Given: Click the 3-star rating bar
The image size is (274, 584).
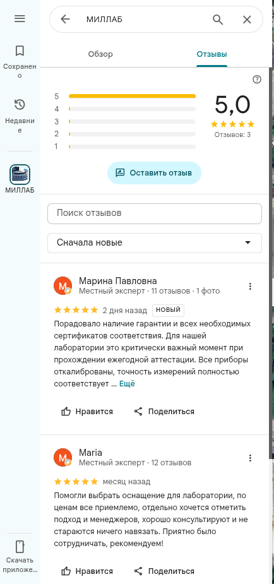Looking at the screenshot, I should [x=132, y=121].
